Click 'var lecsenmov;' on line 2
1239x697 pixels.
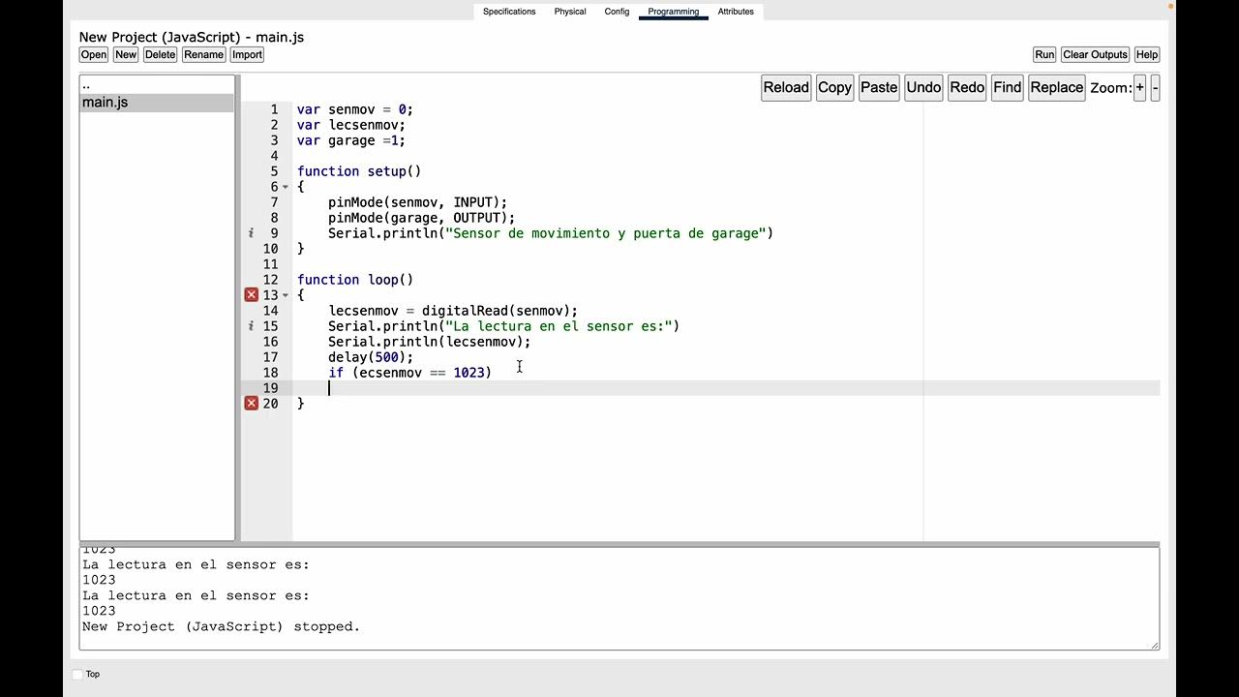pyautogui.click(x=351, y=125)
